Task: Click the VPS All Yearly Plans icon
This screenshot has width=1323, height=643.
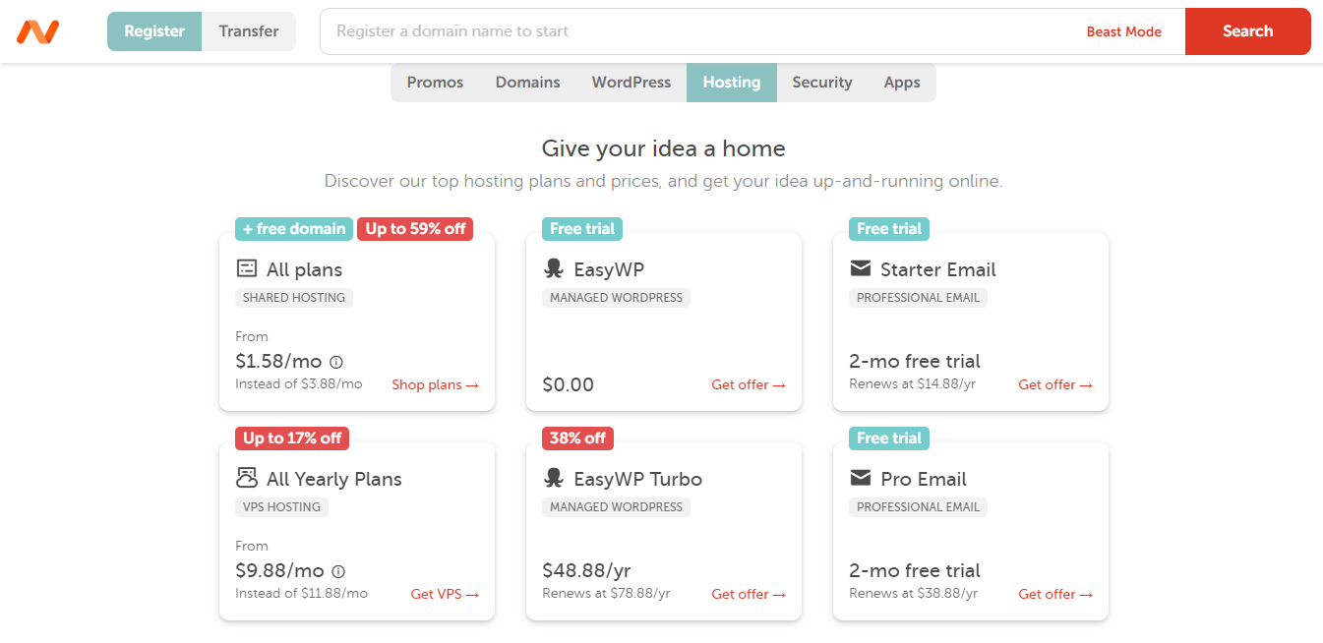Action: tap(247, 479)
